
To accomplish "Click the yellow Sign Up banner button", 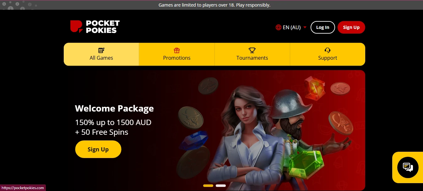I will tap(98, 149).
